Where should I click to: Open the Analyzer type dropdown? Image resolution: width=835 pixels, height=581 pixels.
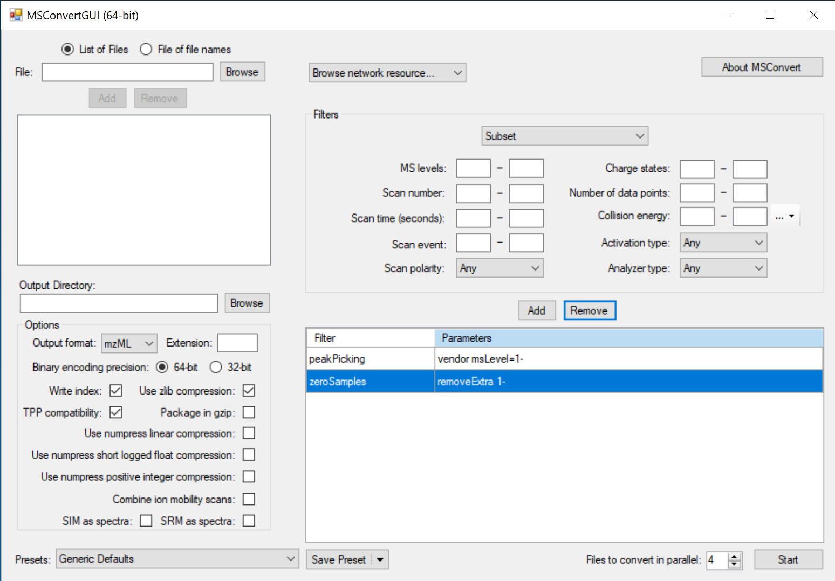pos(724,268)
